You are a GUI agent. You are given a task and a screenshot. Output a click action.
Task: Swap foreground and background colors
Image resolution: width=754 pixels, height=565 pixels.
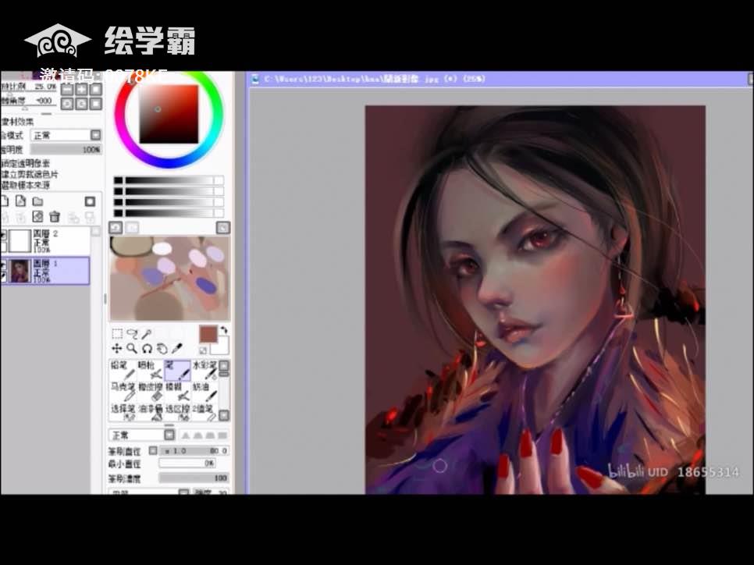[x=224, y=330]
